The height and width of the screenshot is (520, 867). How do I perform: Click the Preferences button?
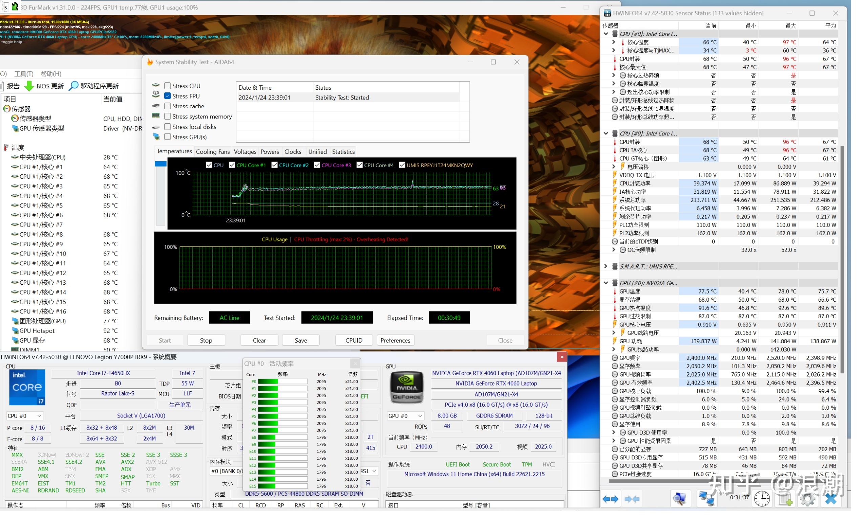395,340
